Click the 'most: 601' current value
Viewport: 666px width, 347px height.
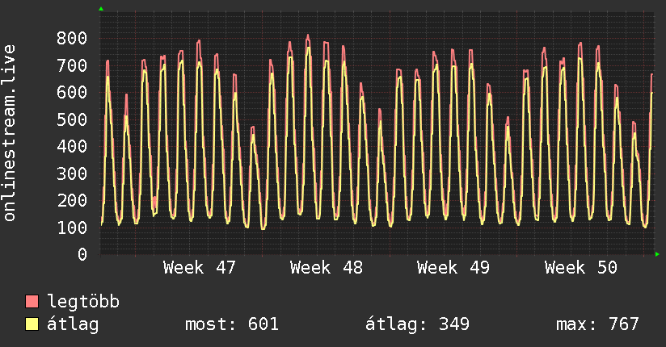click(232, 324)
